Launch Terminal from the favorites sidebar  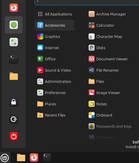(14, 59)
